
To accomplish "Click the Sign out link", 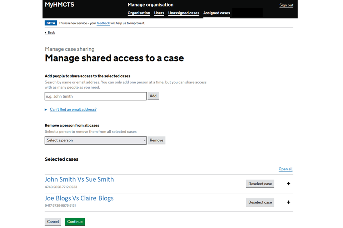I will 286,5.
